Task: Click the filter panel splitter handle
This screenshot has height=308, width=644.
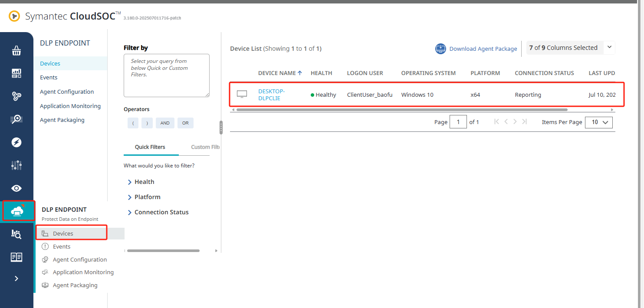Action: (x=221, y=128)
